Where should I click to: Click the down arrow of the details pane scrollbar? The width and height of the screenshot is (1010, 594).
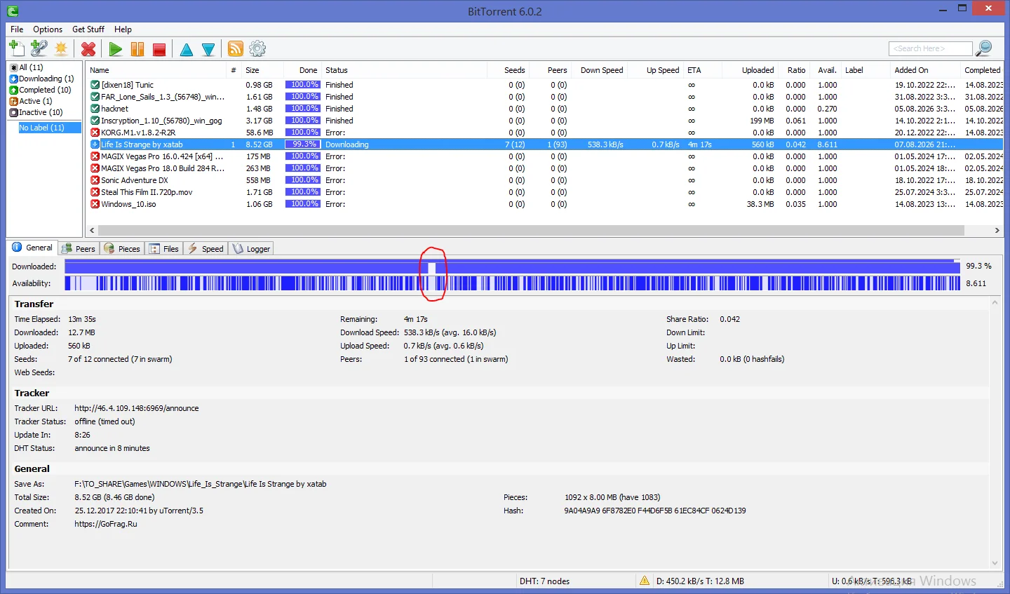click(x=995, y=562)
